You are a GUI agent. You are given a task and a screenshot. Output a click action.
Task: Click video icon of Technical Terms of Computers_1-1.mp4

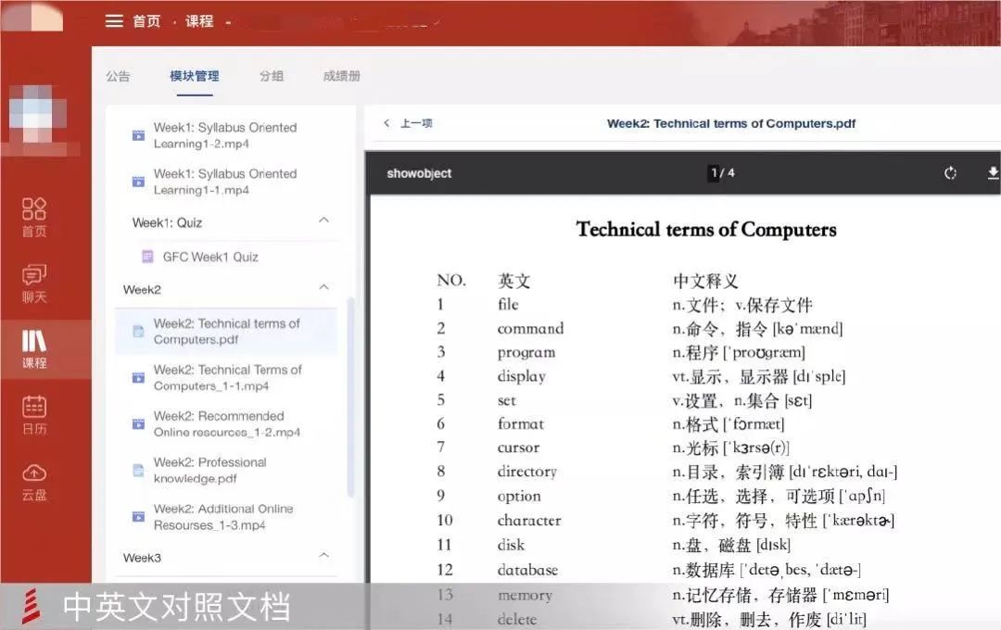138,378
